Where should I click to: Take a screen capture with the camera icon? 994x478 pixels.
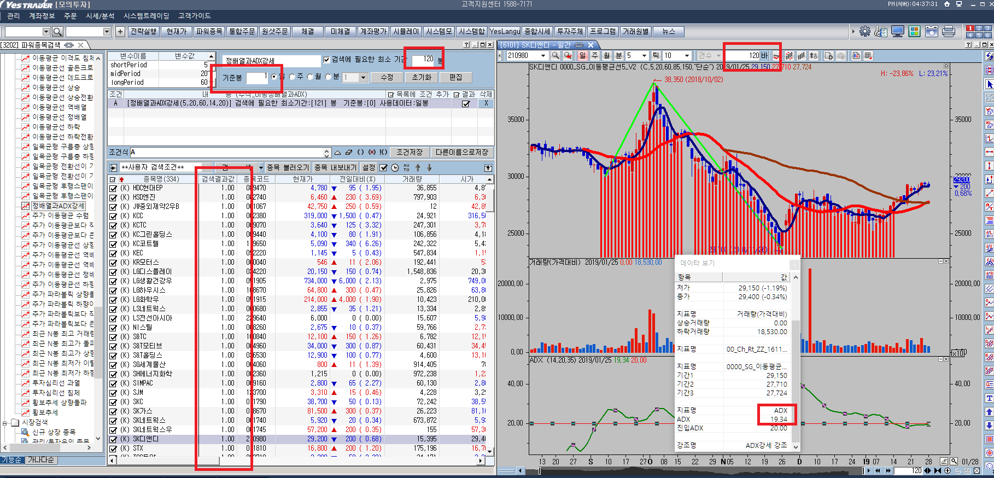click(932, 31)
